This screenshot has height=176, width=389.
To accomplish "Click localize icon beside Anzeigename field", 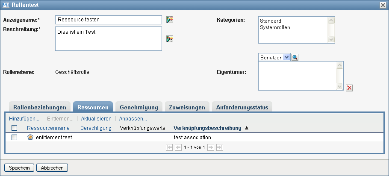I will 170,20.
